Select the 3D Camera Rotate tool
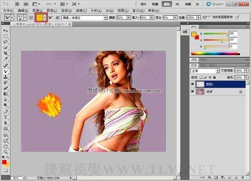This screenshot has width=251, height=181. point(5,141)
